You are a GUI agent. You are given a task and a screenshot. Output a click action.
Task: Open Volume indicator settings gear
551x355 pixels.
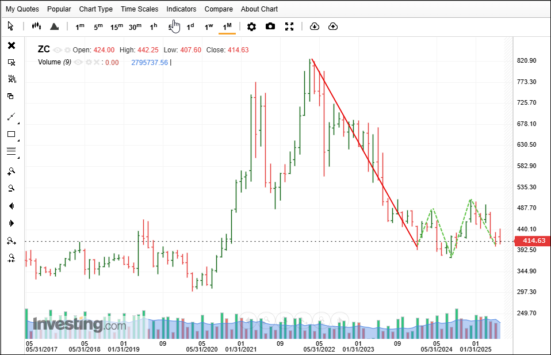click(x=89, y=62)
